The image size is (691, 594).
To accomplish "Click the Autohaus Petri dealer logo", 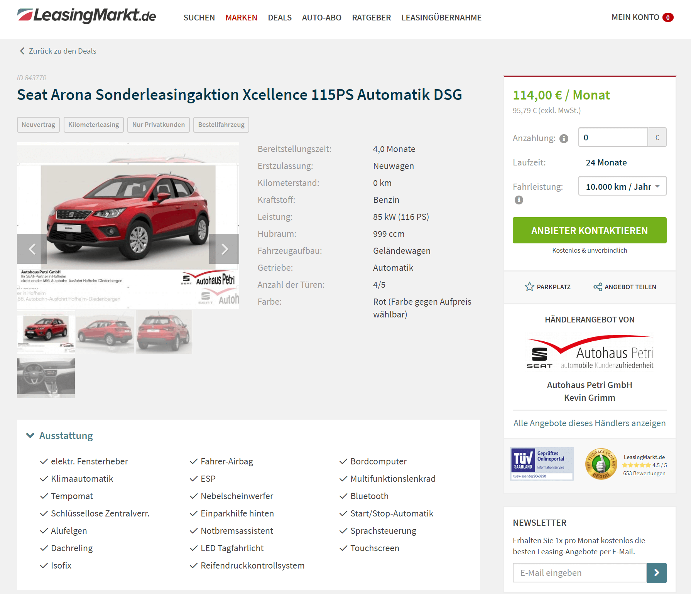I will tap(590, 352).
